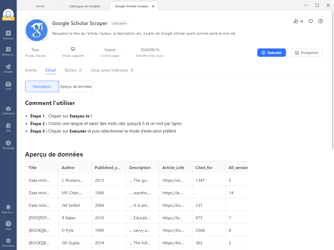Click the Exécuter button
The image size is (334, 250).
pos(272,53)
